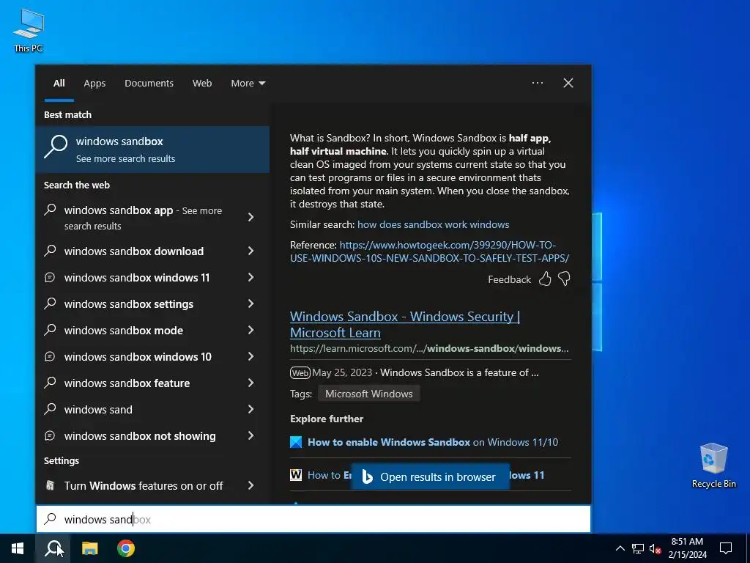Switch to the Web tab

point(202,84)
